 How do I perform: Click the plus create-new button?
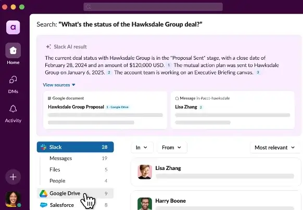tap(13, 177)
